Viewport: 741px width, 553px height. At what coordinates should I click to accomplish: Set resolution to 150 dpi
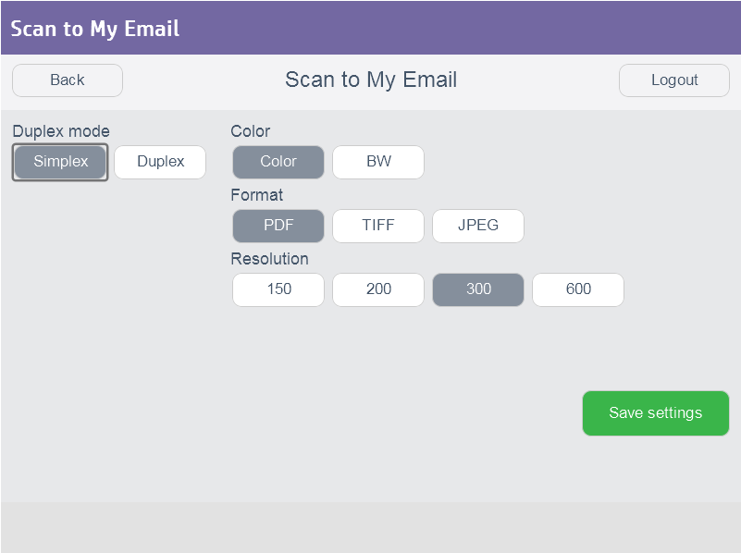pyautogui.click(x=278, y=289)
